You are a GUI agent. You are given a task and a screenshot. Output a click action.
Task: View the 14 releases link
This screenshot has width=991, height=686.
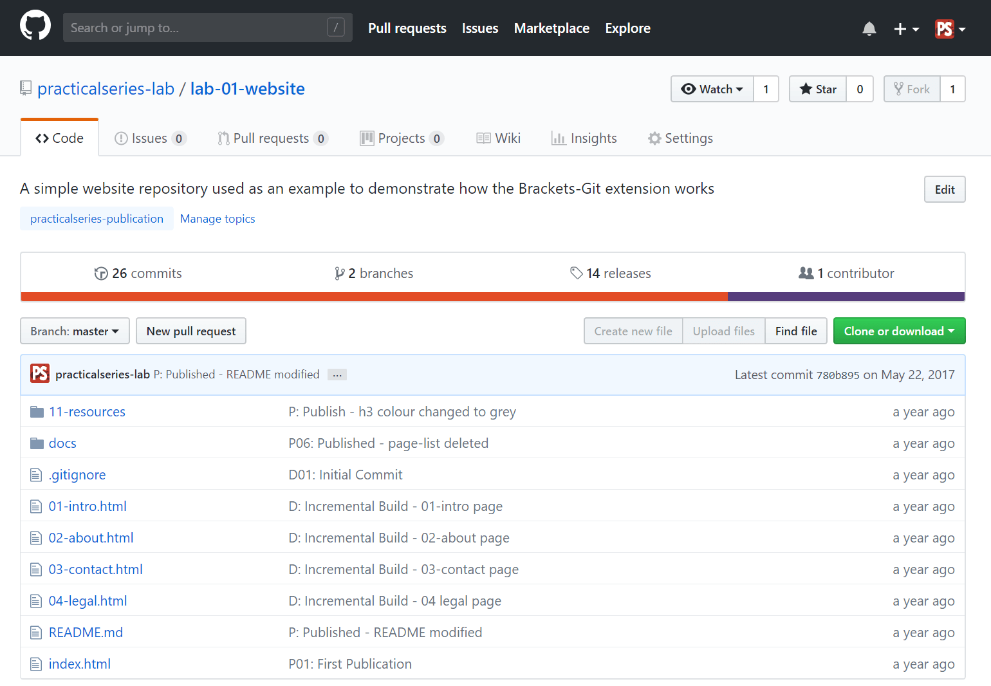pos(611,273)
